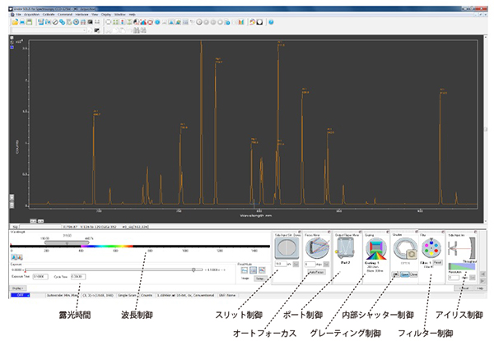
Task: Select the middle Read Mode icon
Action: [x=253, y=270]
